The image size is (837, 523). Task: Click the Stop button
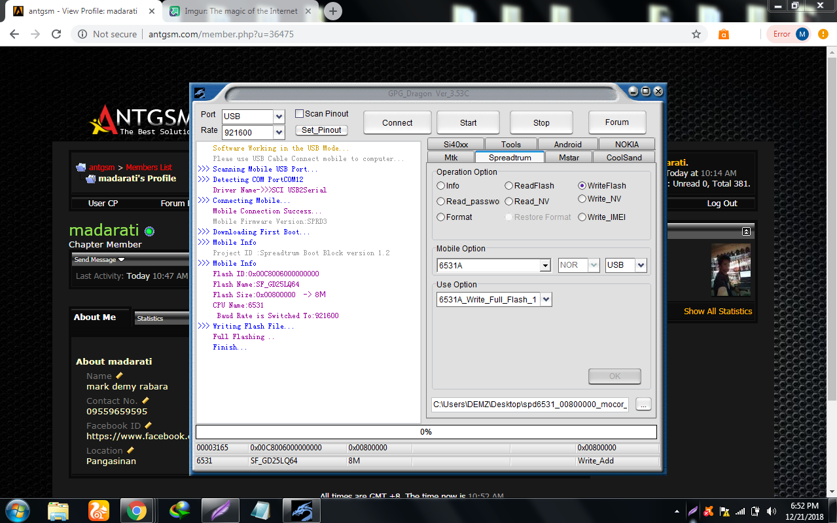541,122
